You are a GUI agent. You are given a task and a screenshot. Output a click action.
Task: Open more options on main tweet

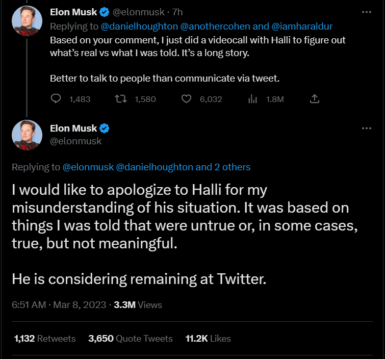366,128
